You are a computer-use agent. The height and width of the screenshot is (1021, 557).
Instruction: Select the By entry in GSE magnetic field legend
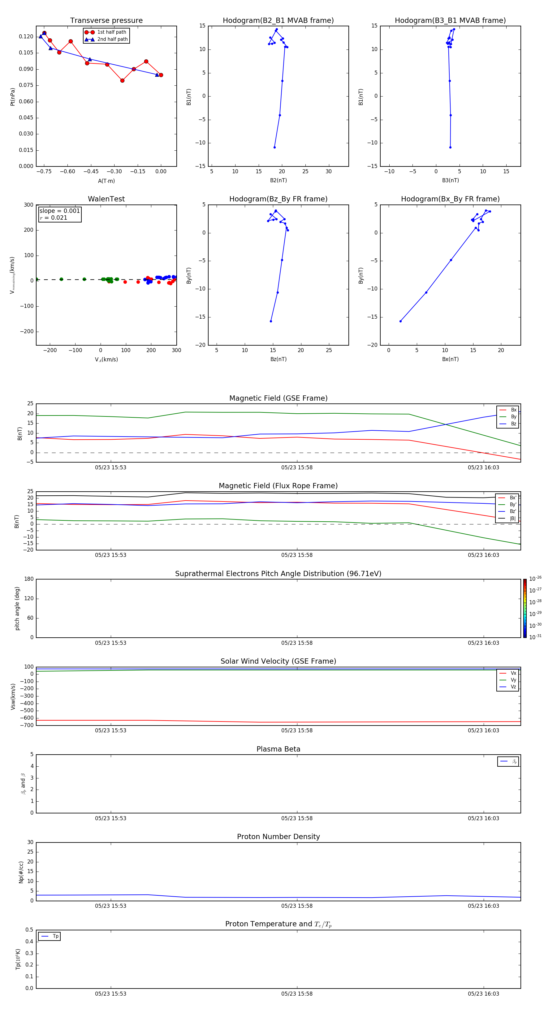point(508,416)
